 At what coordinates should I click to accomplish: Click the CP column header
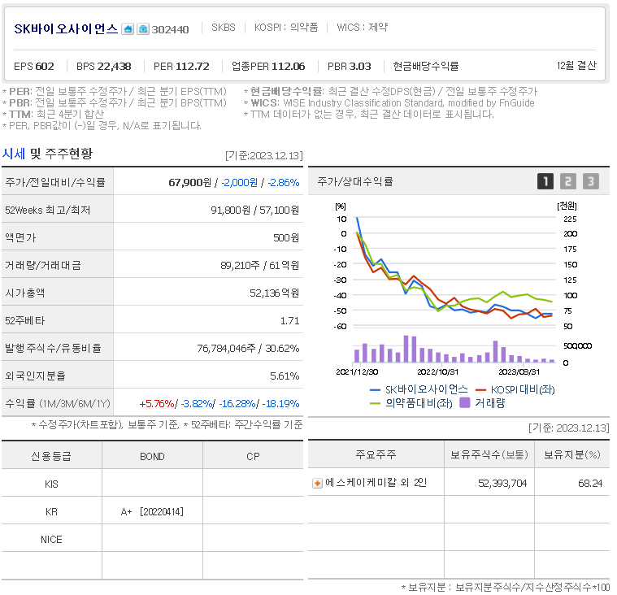tap(253, 457)
